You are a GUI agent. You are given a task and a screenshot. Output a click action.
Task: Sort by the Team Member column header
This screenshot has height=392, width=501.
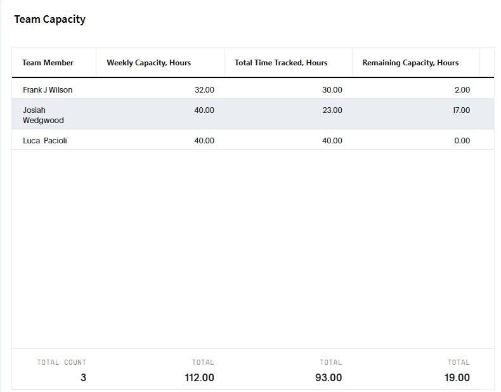(48, 63)
